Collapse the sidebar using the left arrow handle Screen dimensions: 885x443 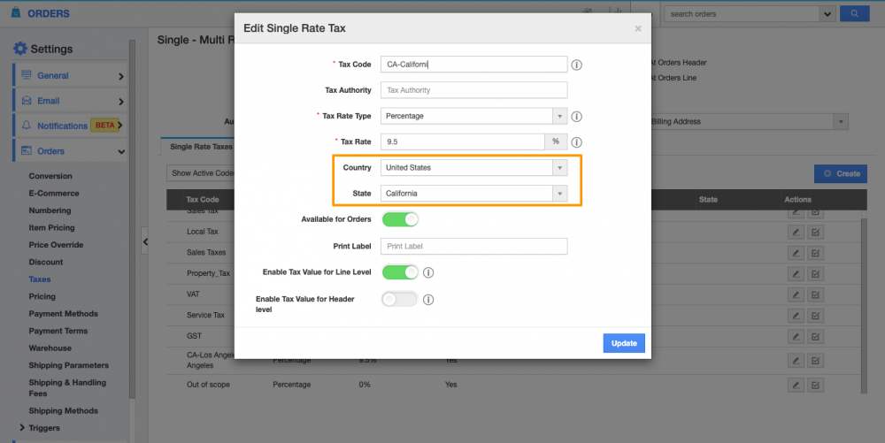[x=145, y=241]
